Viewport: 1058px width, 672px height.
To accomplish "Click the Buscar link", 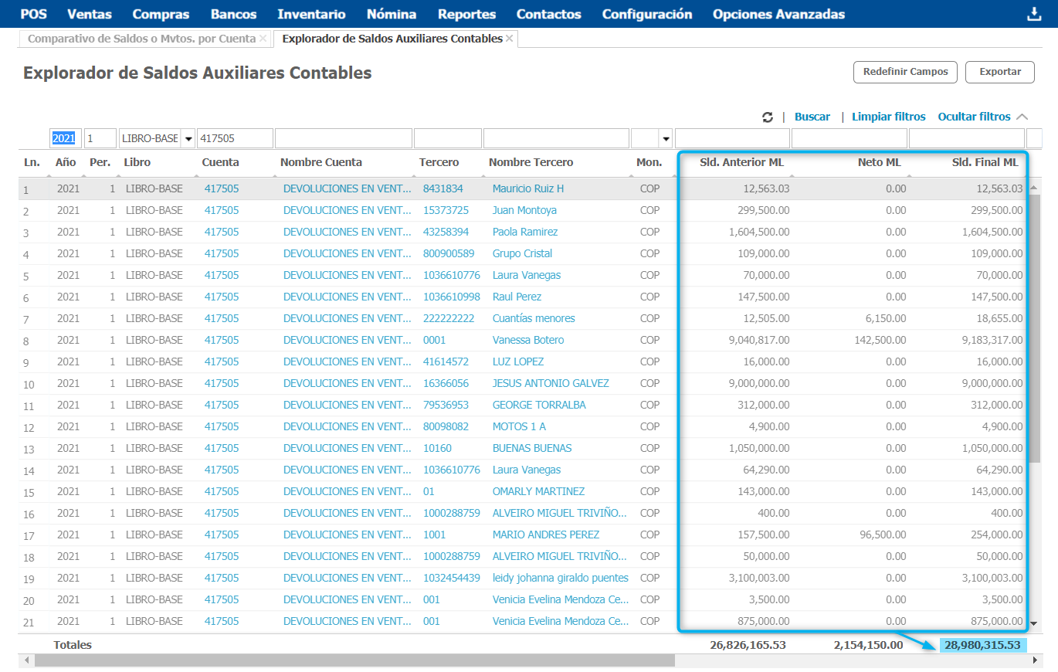I will pos(812,117).
